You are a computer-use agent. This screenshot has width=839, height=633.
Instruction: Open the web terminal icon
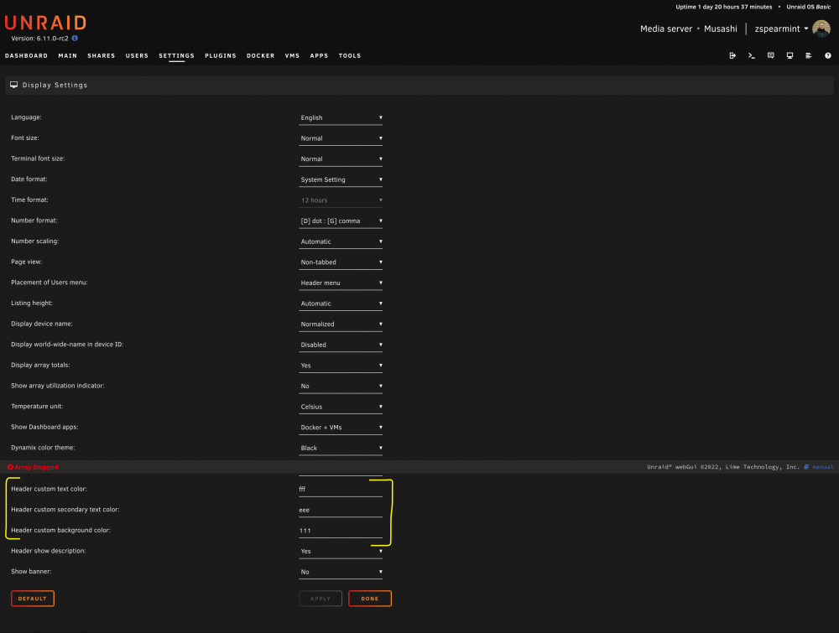click(752, 55)
